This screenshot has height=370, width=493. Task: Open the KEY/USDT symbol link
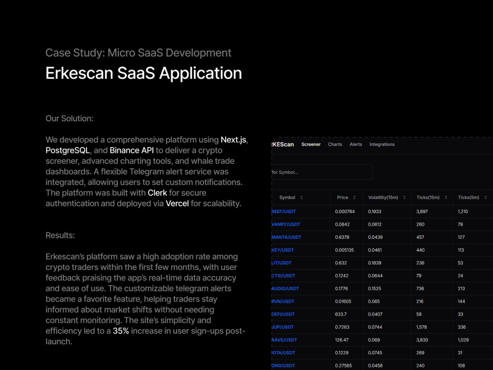[282, 250]
